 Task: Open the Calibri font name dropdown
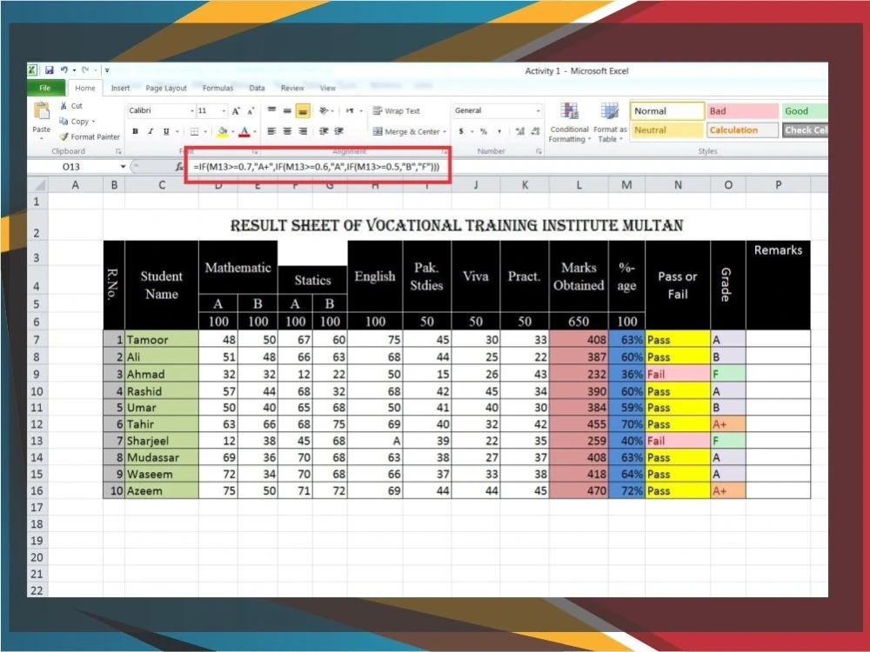tap(192, 111)
